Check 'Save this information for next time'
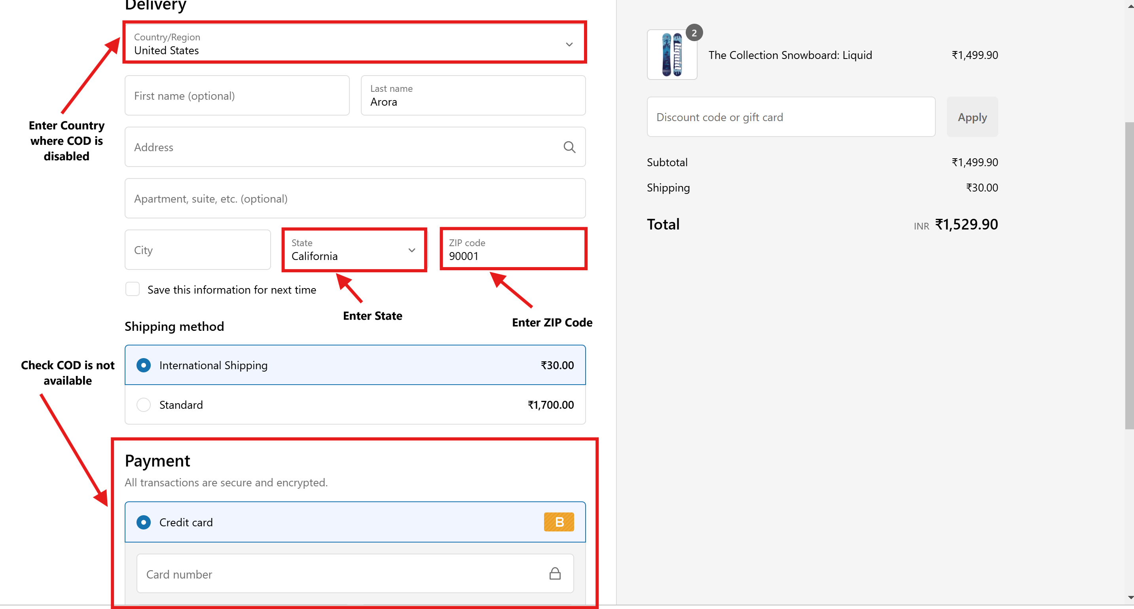 133,289
